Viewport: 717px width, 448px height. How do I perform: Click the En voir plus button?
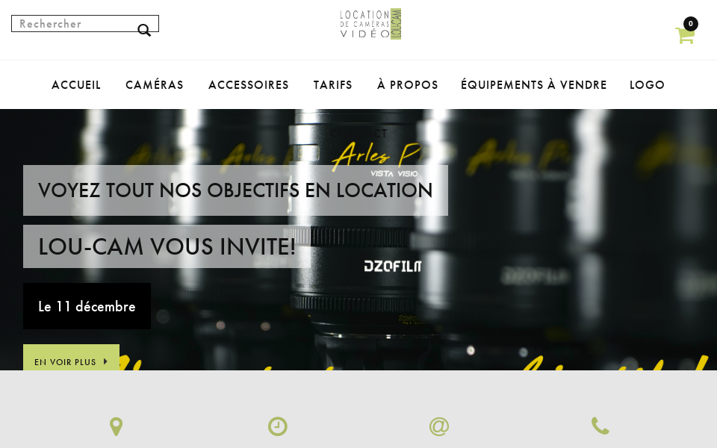(72, 358)
